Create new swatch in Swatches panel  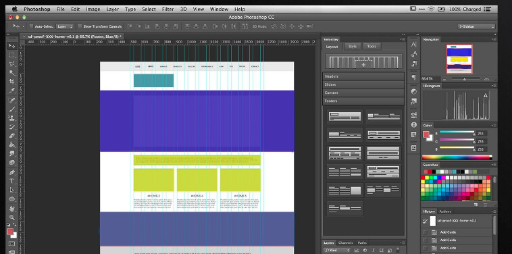476,205
